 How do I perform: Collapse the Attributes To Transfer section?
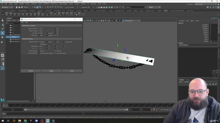(x=52, y=26)
